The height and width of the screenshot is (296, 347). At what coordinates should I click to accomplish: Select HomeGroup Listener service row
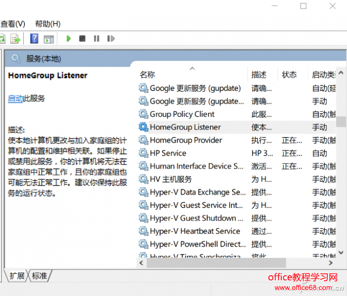[237, 127]
